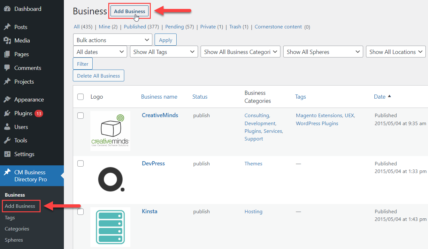Sort by the Status column header
The width and height of the screenshot is (428, 249).
click(200, 97)
